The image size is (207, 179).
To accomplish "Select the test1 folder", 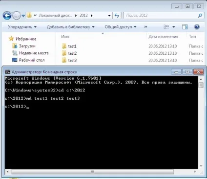I will tap(72, 46).
